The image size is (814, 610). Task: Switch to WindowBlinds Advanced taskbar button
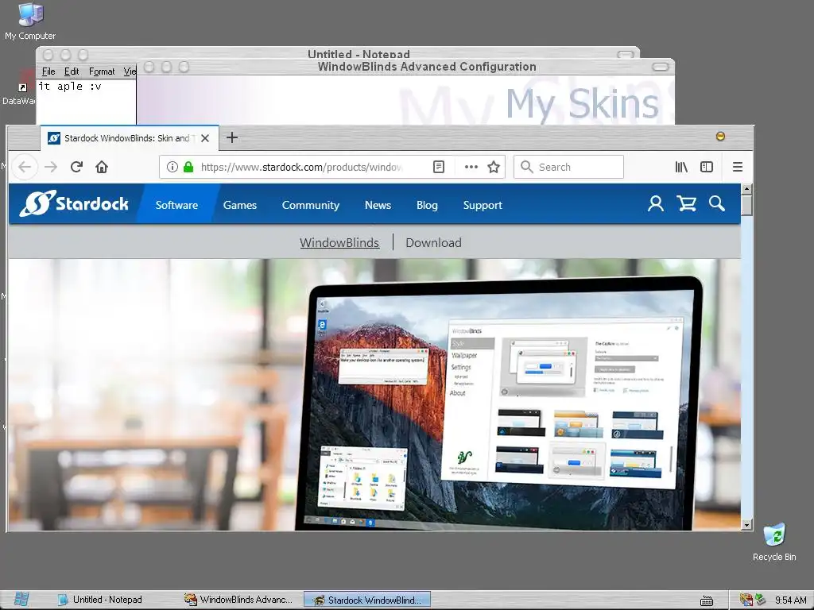coord(239,600)
